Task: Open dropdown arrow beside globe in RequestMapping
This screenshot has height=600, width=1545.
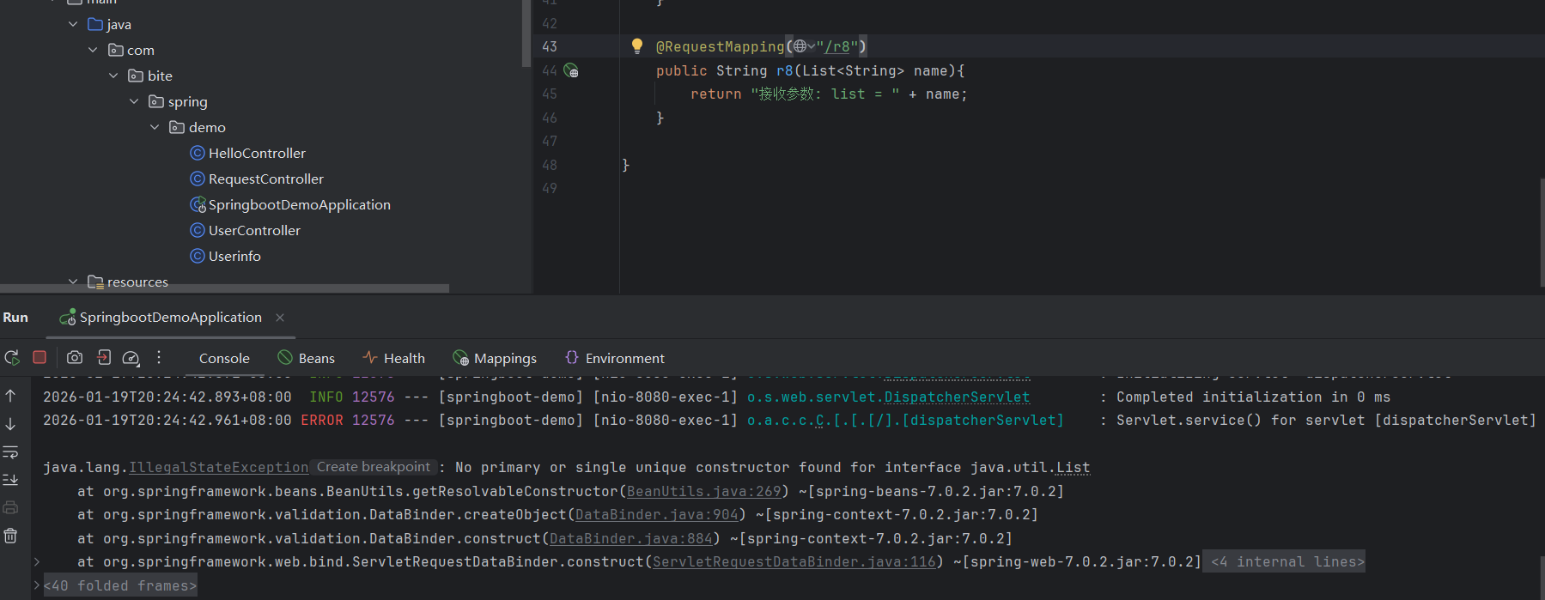Action: click(x=812, y=46)
